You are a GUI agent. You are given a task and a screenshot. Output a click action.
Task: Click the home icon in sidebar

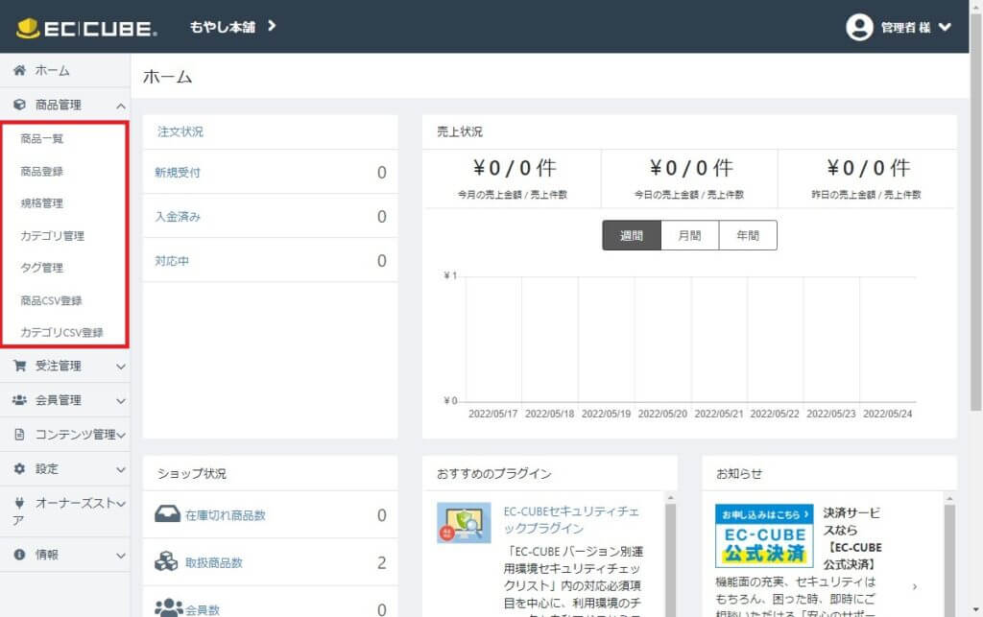(x=19, y=70)
